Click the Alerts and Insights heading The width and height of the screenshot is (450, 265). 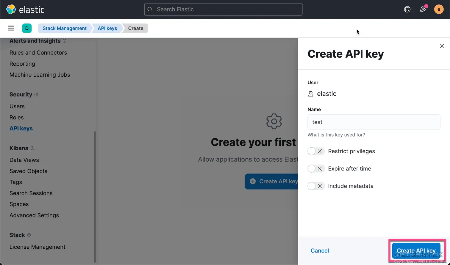pyautogui.click(x=35, y=41)
